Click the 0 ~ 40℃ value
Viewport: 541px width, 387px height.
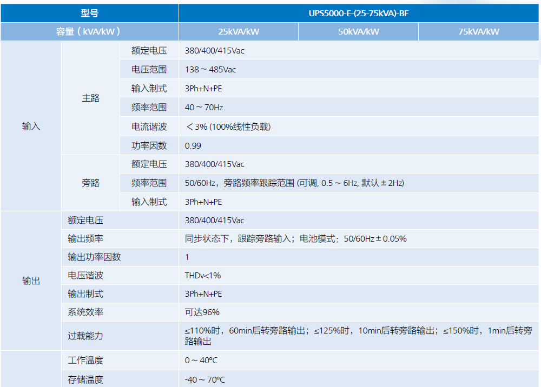click(x=201, y=360)
